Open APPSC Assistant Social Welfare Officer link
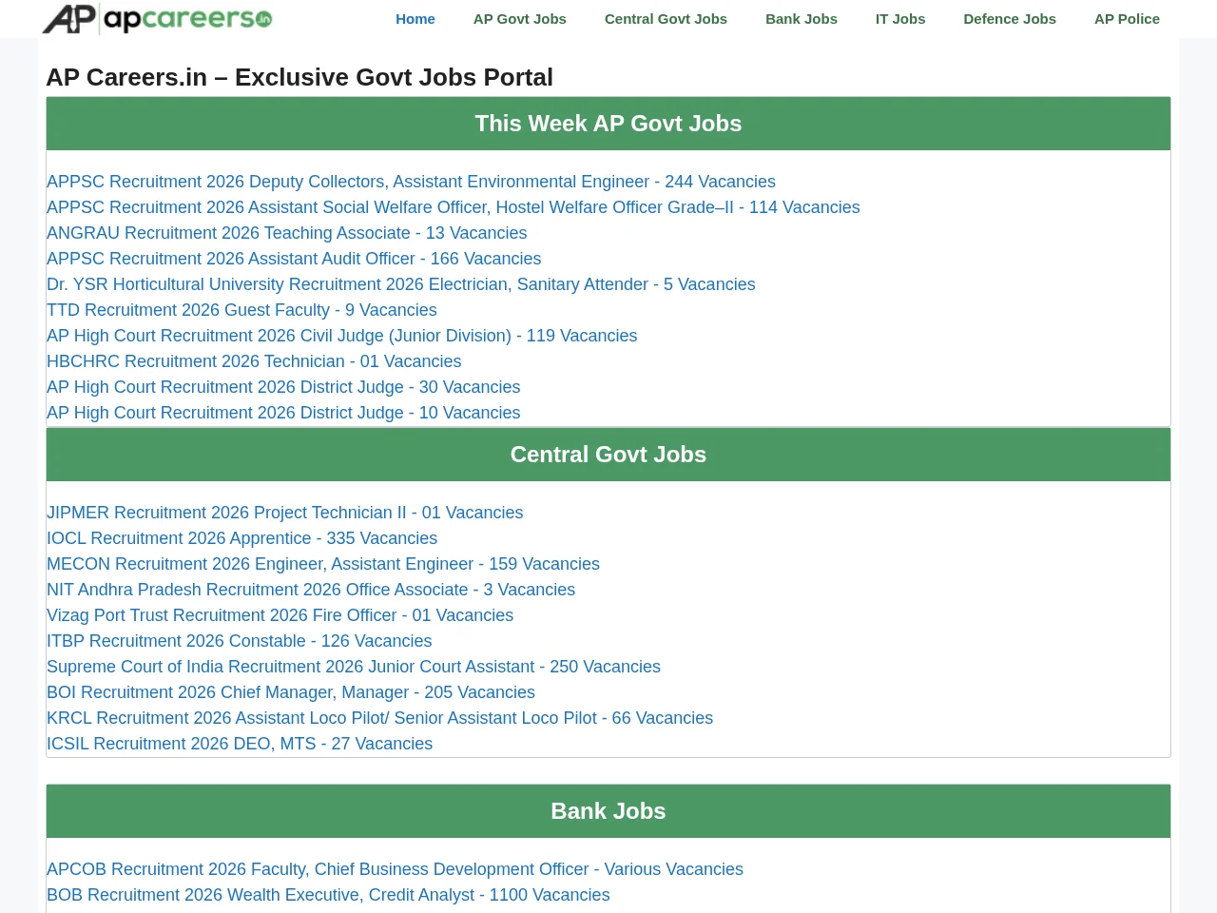 pos(454,207)
